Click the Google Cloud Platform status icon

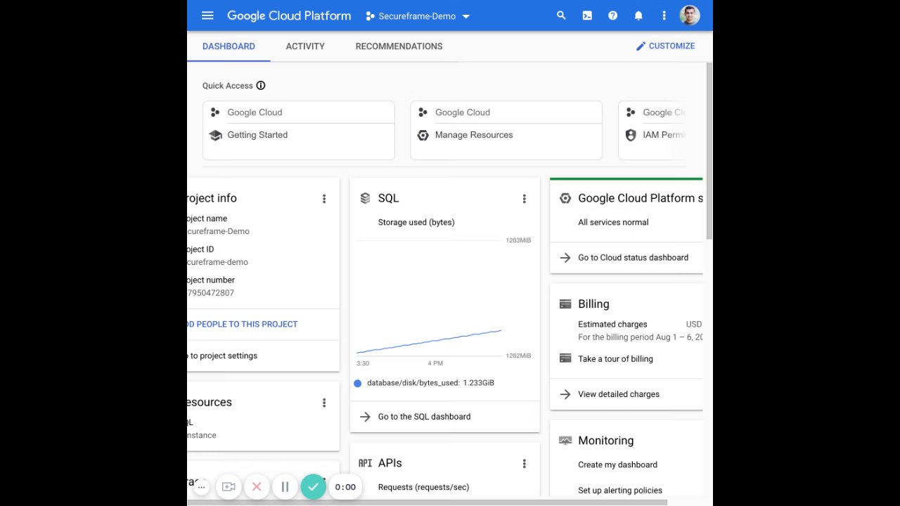(565, 198)
